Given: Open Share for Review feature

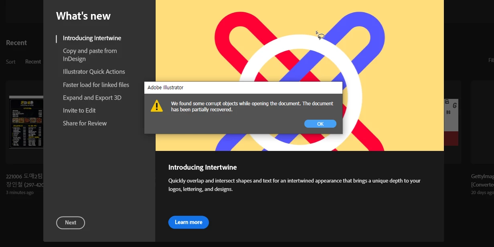Looking at the screenshot, I should click(85, 123).
